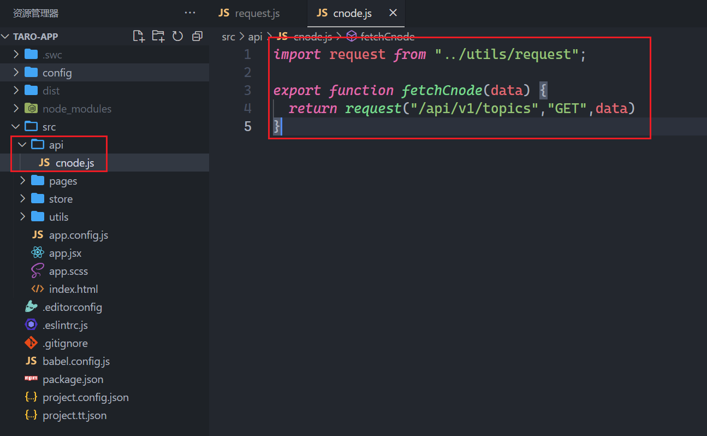Click the node_modules package icon
Screen dimensions: 707x436
[31, 109]
